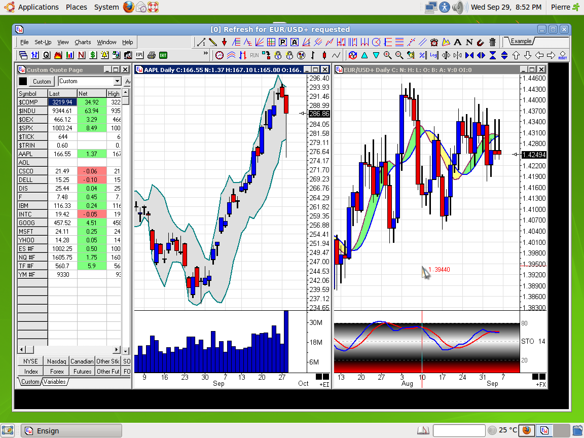
Task: Click the zoom in magnifier icon
Action: (388, 55)
